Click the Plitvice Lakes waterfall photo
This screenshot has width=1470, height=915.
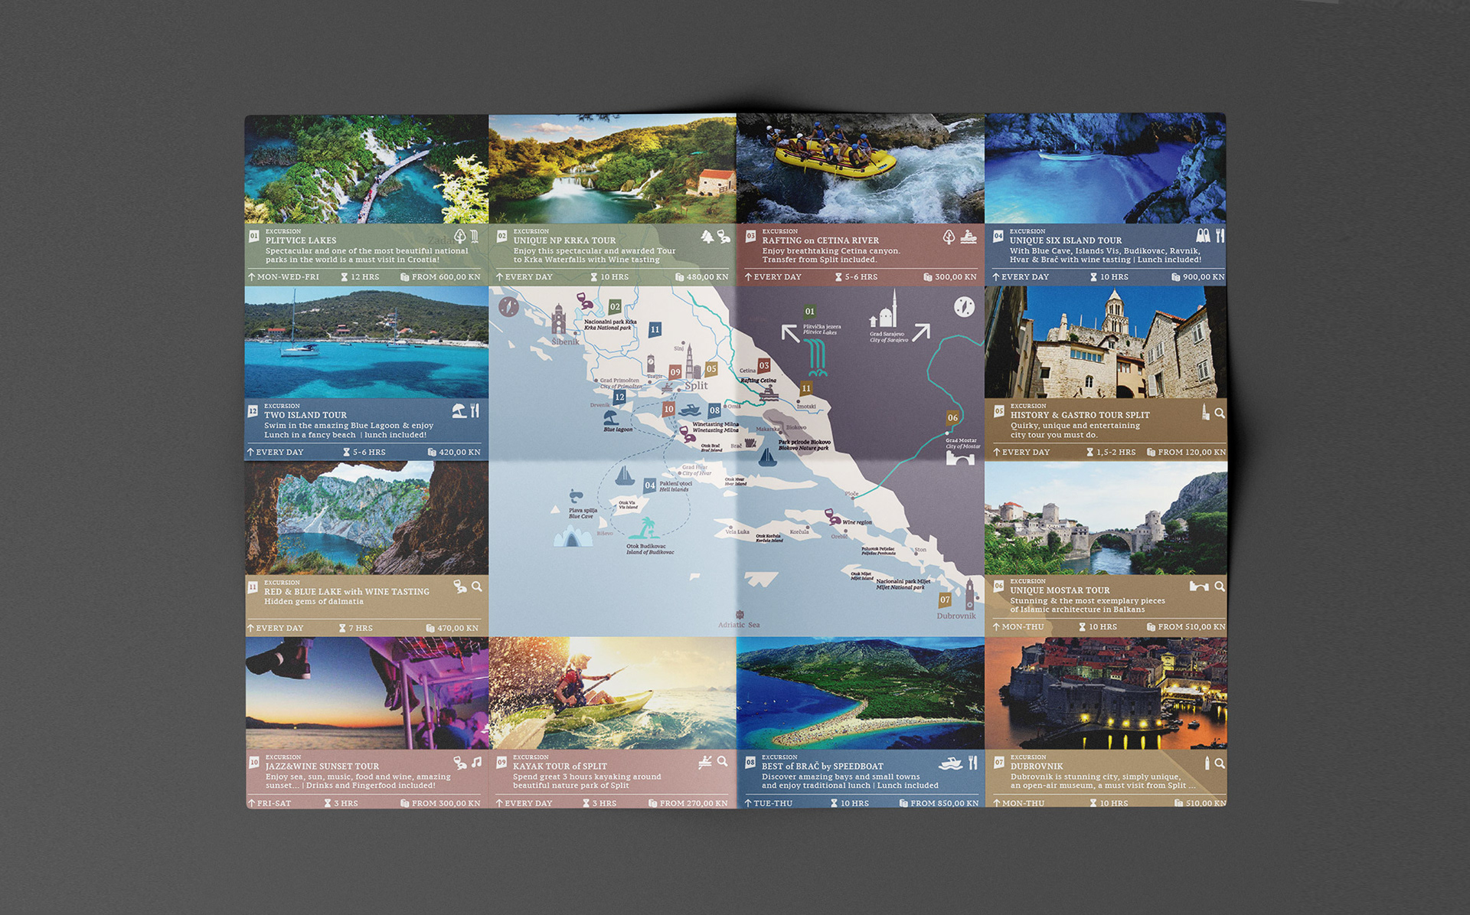click(x=367, y=169)
